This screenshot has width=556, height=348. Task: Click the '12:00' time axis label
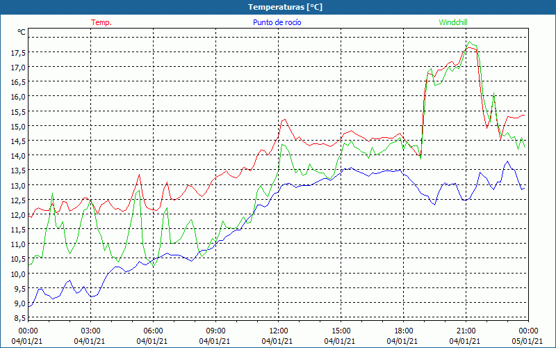click(x=279, y=331)
